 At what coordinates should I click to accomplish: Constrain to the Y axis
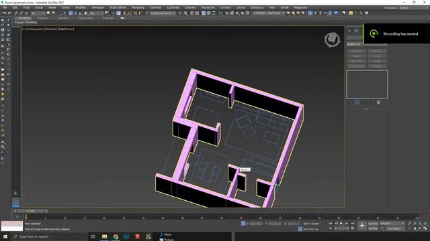pos(315,13)
